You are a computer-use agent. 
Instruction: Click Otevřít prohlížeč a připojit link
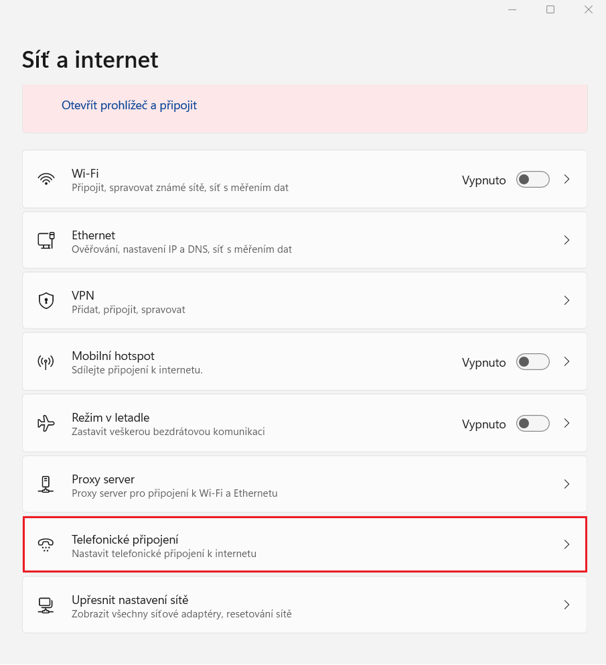click(129, 105)
